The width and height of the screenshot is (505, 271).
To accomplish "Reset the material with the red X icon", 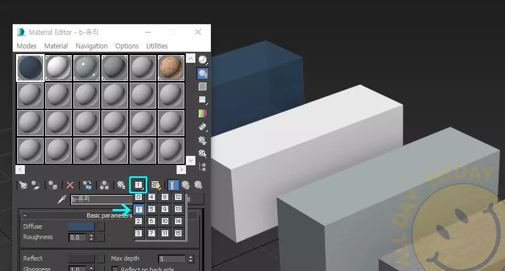I will click(x=70, y=185).
